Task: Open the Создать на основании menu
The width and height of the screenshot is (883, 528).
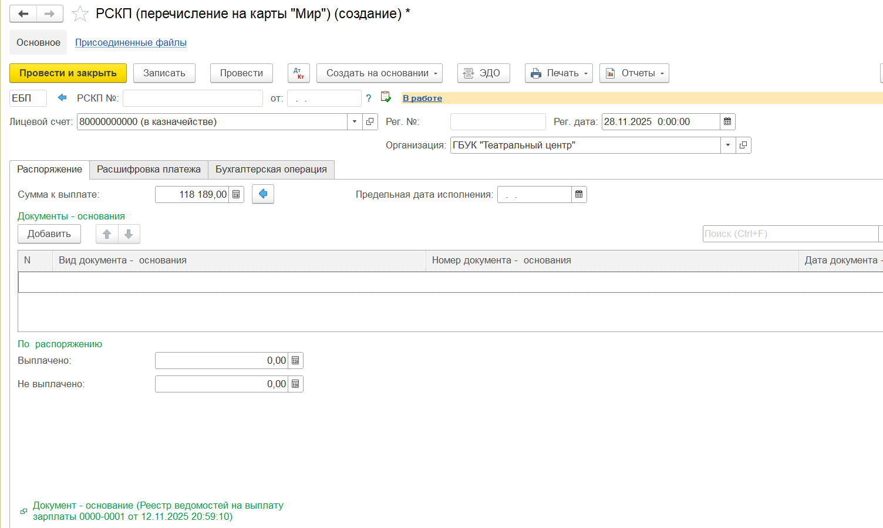Action: click(379, 73)
